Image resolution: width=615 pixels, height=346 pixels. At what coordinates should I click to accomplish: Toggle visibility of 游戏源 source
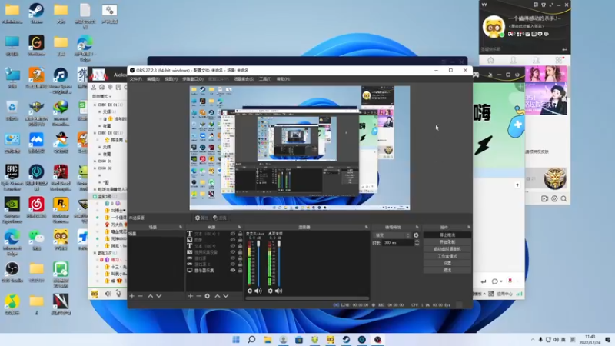tap(233, 258)
